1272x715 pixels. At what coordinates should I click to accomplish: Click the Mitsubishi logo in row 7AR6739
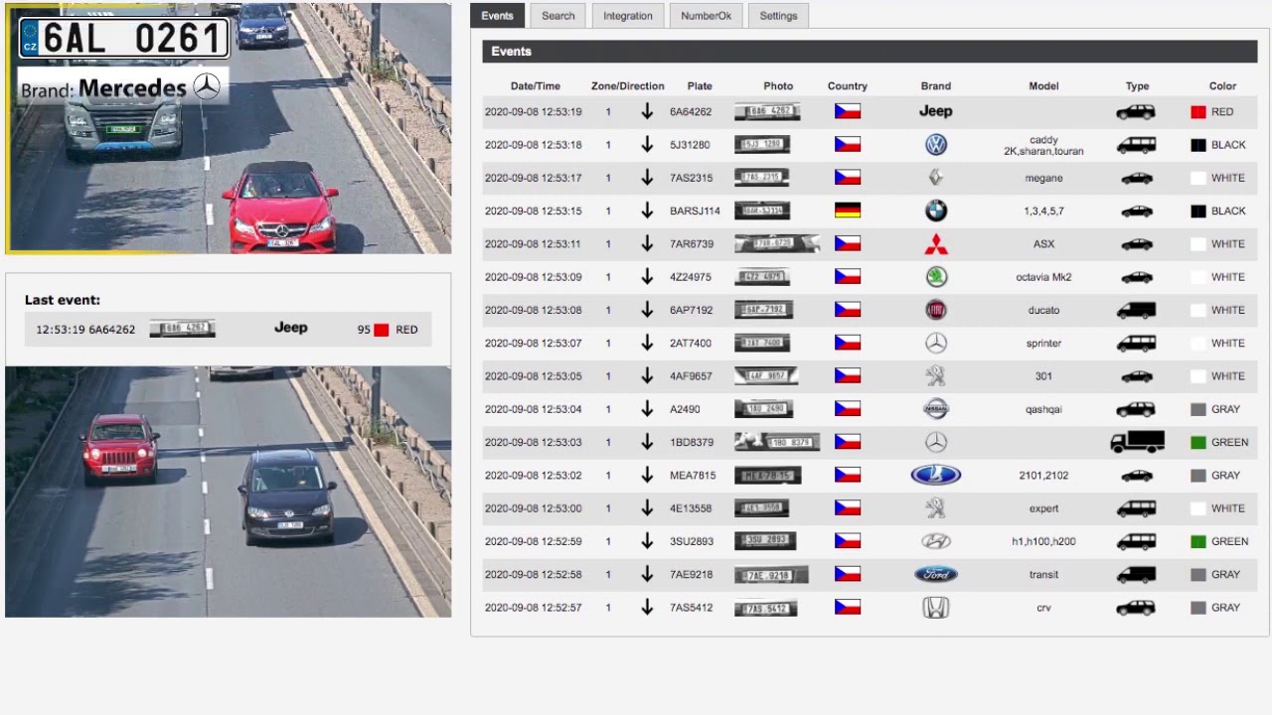pos(936,243)
